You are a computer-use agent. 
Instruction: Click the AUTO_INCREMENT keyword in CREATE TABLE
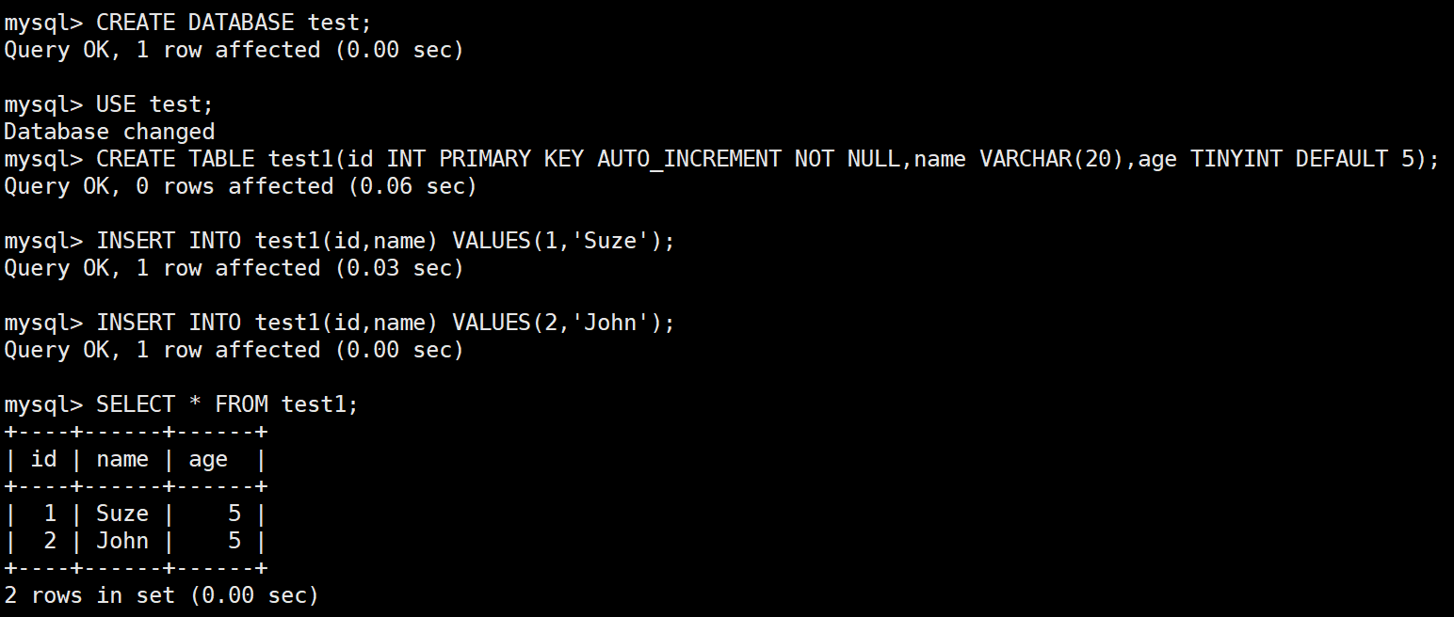(688, 159)
